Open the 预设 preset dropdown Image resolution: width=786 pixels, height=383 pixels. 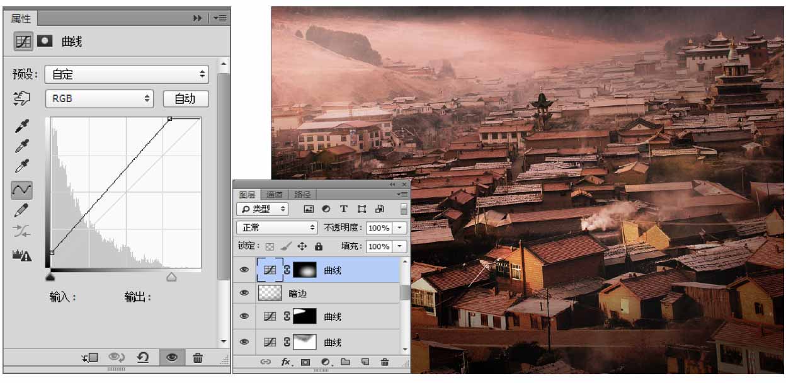(x=127, y=74)
